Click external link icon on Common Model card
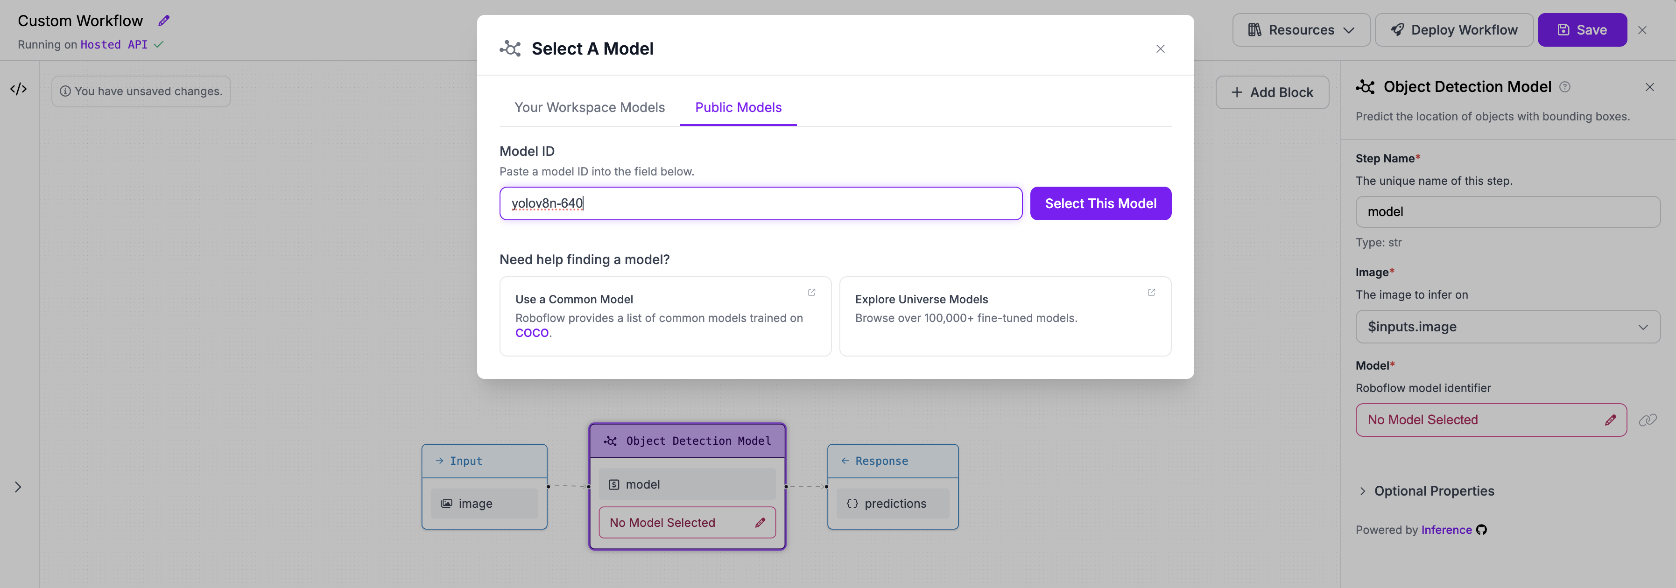 pyautogui.click(x=811, y=293)
